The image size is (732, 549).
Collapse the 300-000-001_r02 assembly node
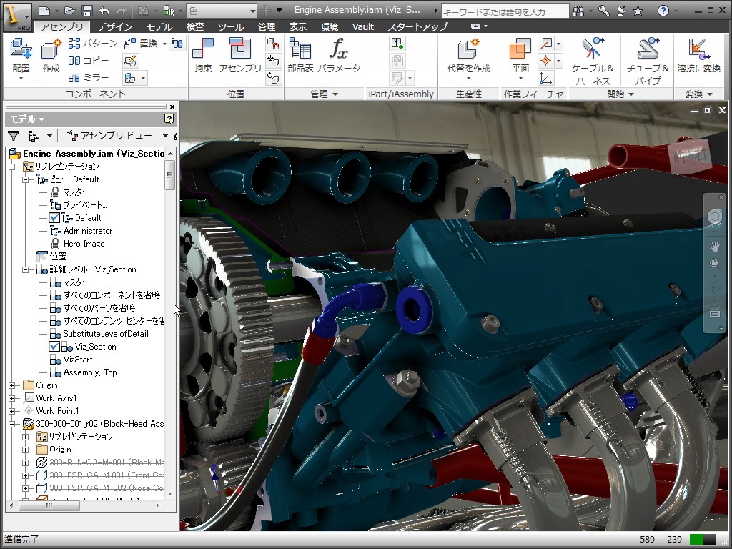[x=12, y=424]
